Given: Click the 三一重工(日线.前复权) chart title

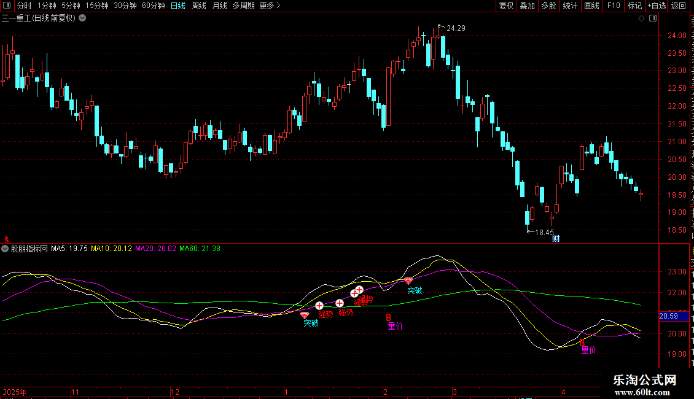Looking at the screenshot, I should pyautogui.click(x=39, y=18).
